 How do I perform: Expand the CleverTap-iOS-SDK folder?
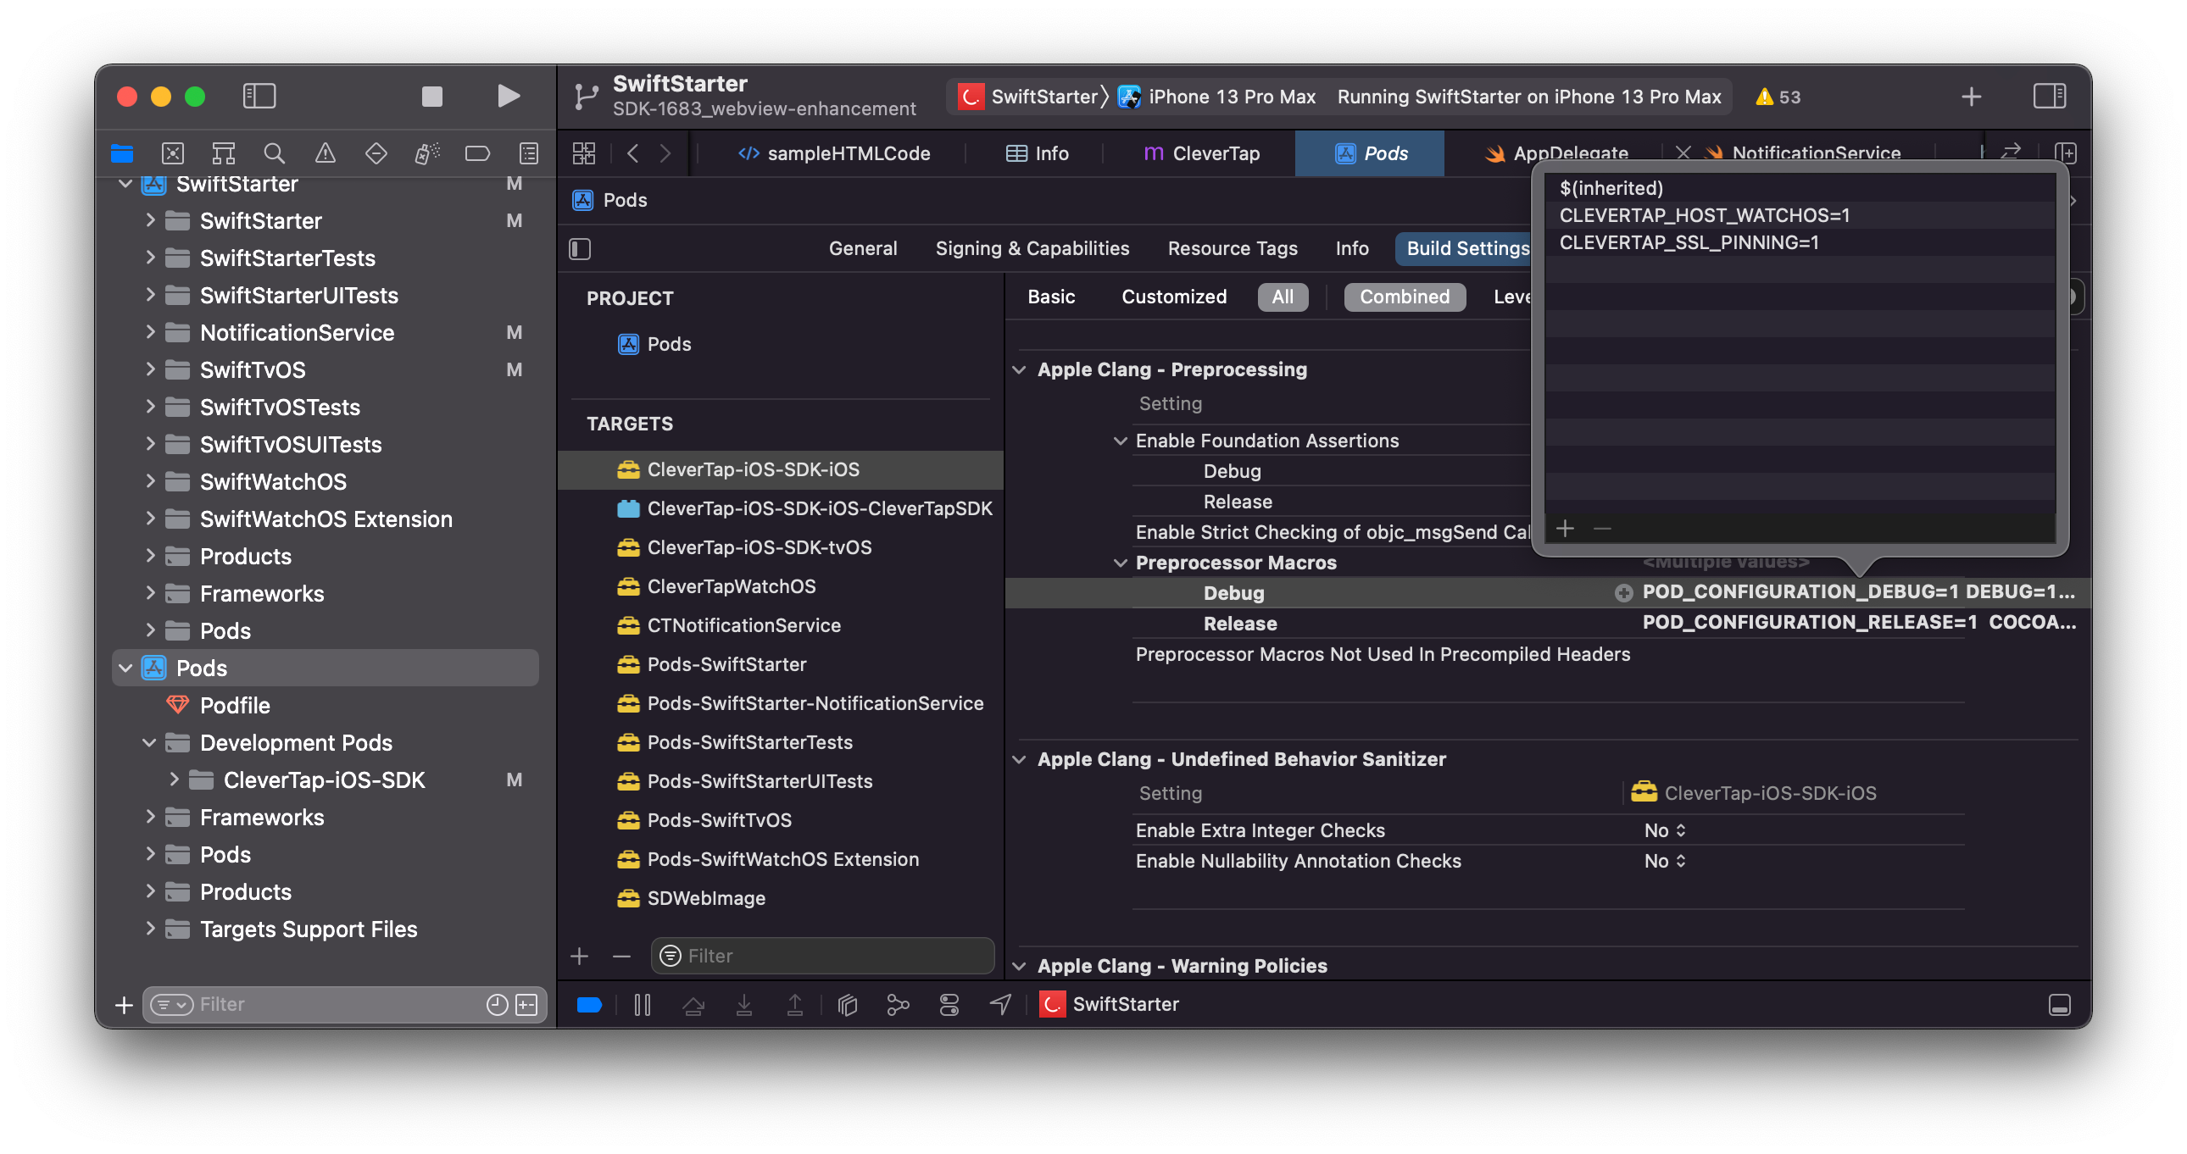click(x=174, y=779)
